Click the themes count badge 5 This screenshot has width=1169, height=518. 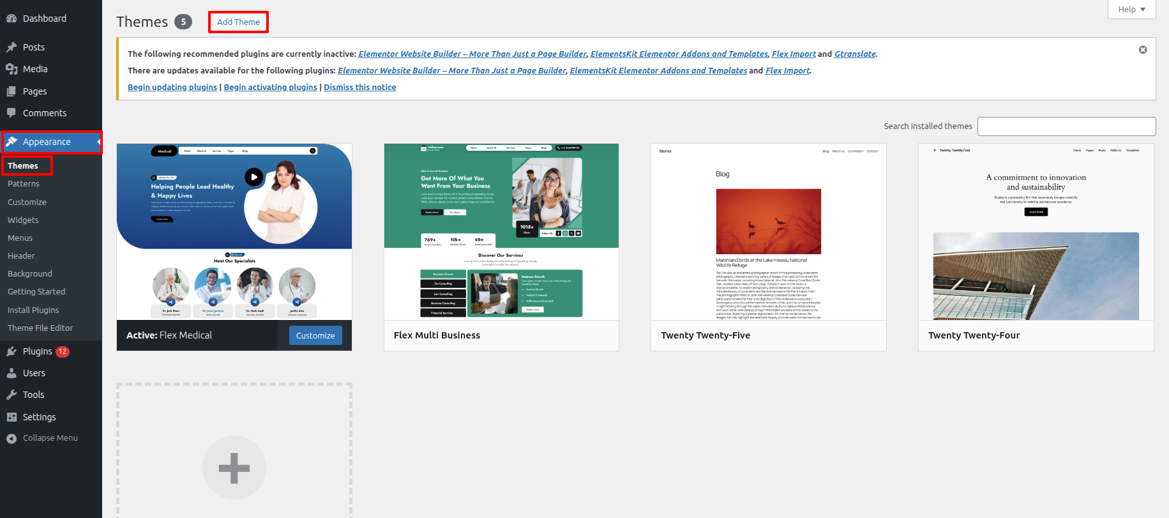183,22
